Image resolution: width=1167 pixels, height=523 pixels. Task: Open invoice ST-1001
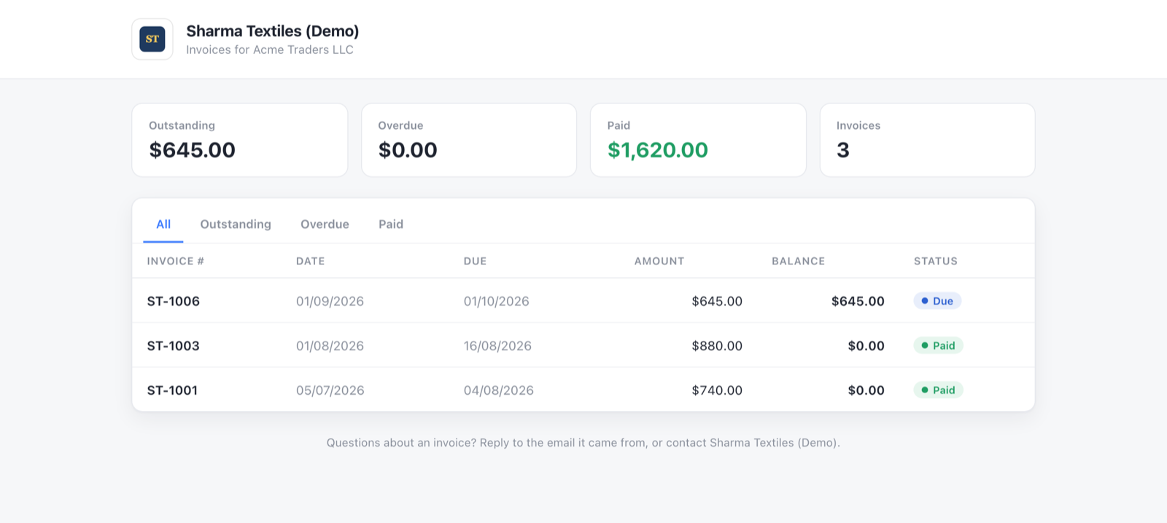coord(173,390)
